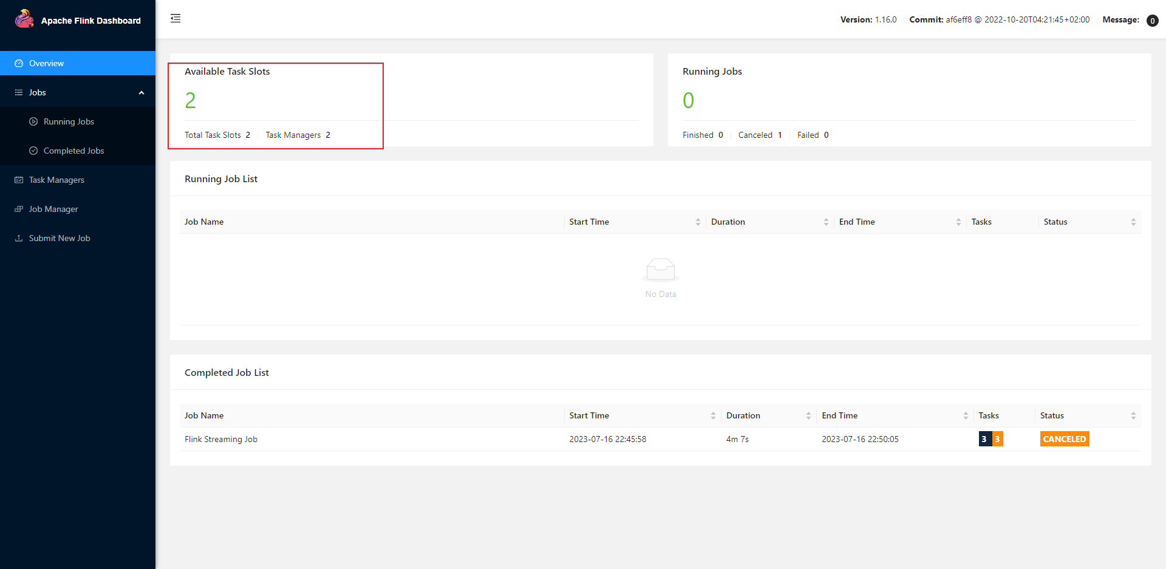Click the No Data empty inbox icon
Image resolution: width=1166 pixels, height=569 pixels.
pos(661,270)
